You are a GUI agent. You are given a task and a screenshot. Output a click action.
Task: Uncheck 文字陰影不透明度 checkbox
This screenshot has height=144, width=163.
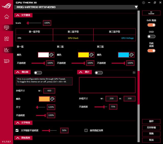17,130
